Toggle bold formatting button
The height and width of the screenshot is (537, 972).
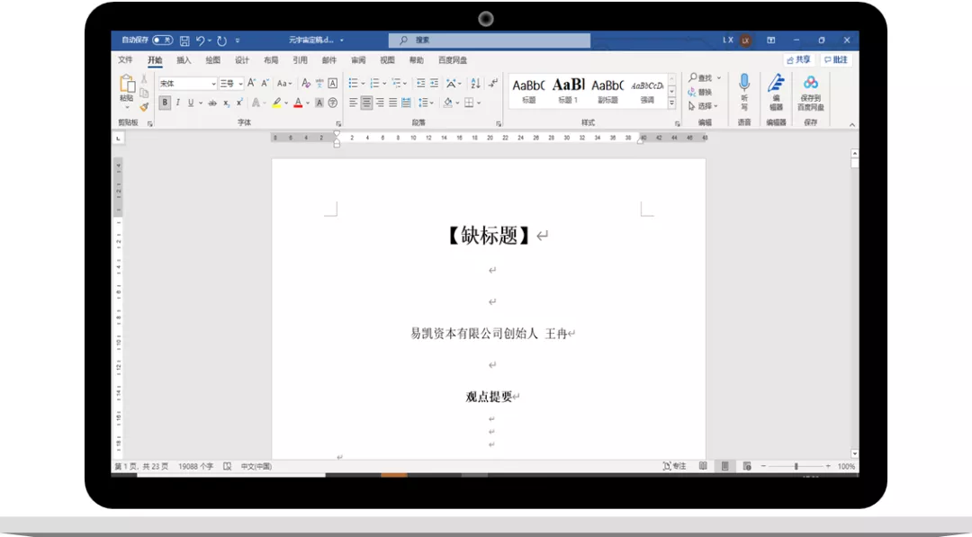coord(165,103)
